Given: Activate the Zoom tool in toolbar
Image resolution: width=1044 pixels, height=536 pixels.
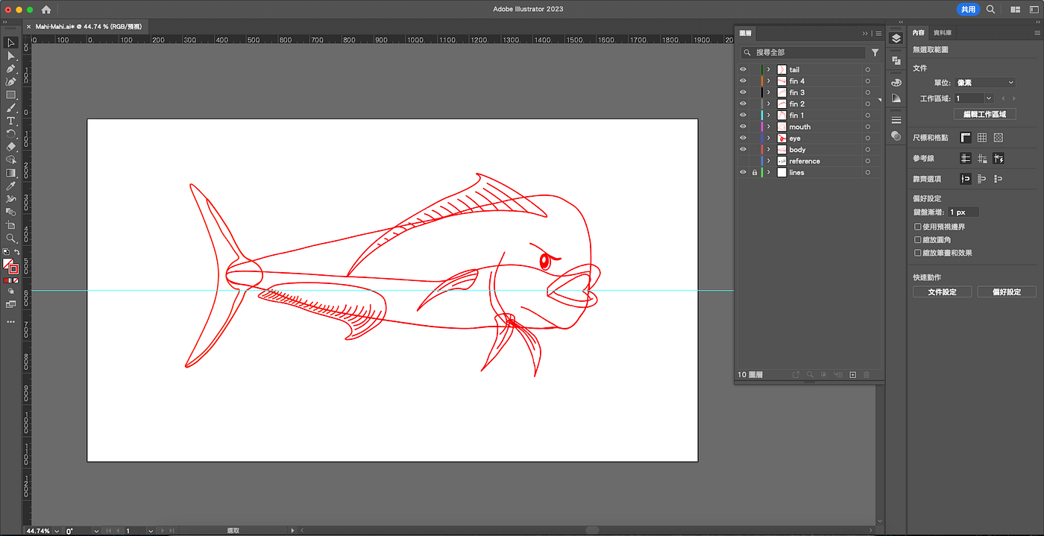Looking at the screenshot, I should tap(11, 238).
